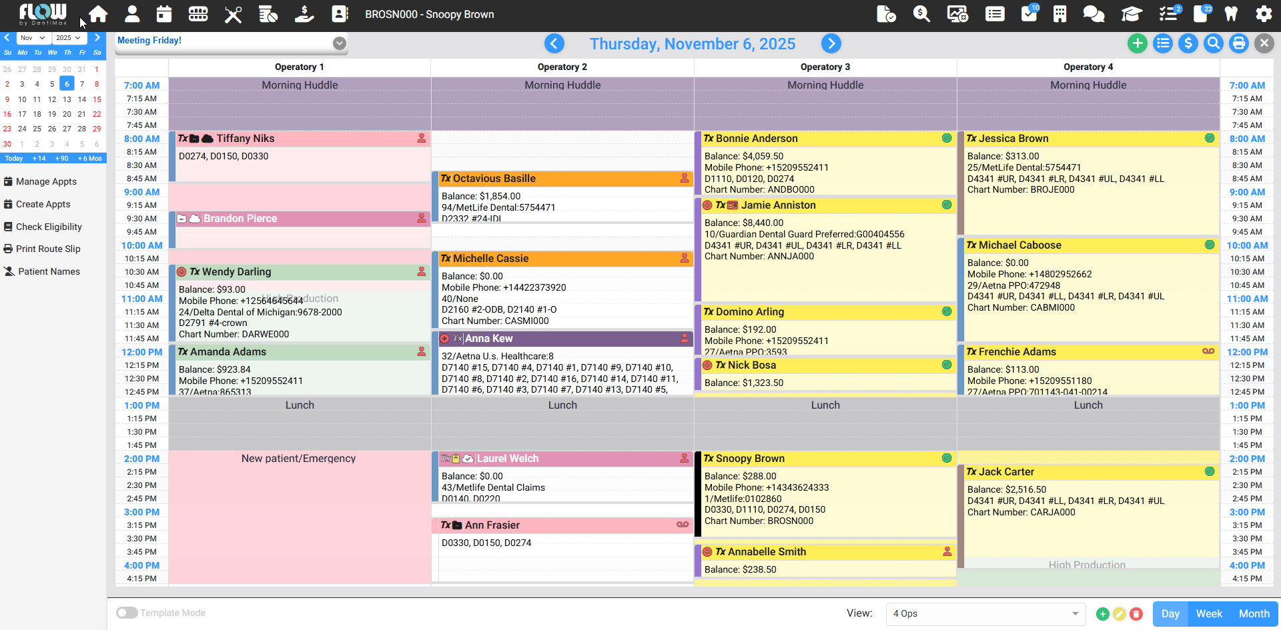This screenshot has width=1281, height=630.
Task: Toggle Template Mode switch
Action: pos(127,613)
